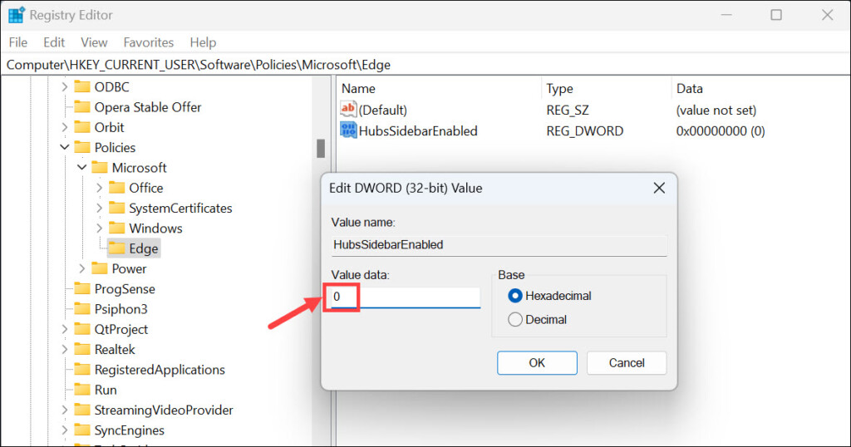Viewport: 851px width, 447px height.
Task: Click the QtProject folder icon
Action: click(x=82, y=329)
